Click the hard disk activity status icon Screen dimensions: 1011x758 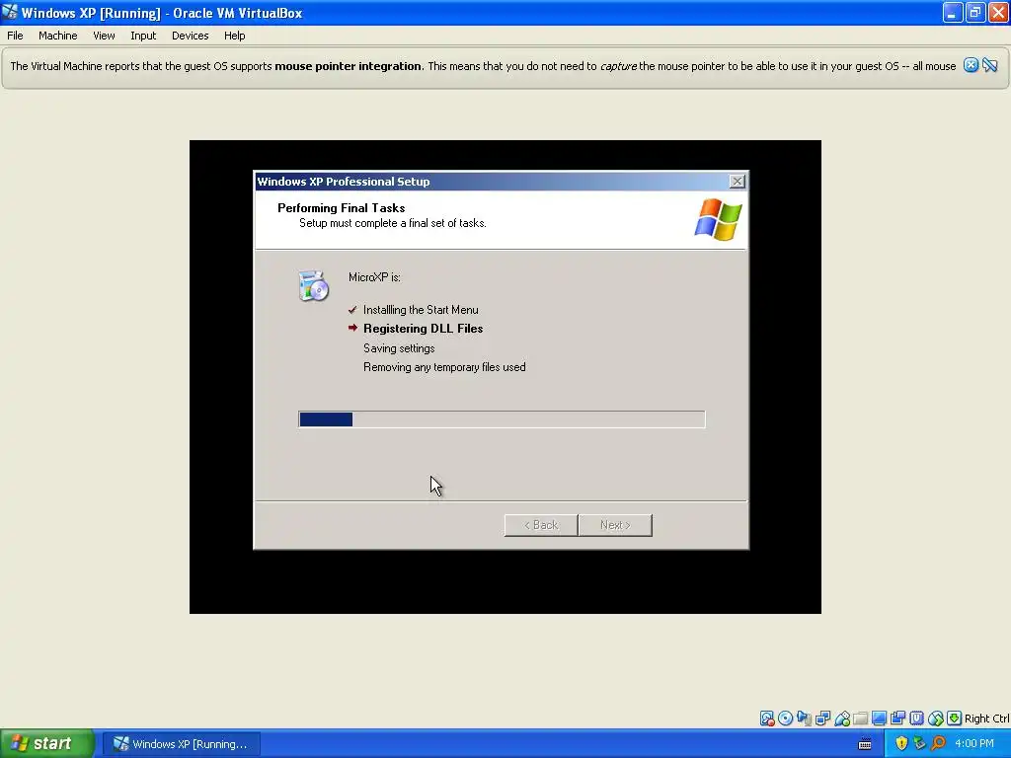(x=766, y=719)
